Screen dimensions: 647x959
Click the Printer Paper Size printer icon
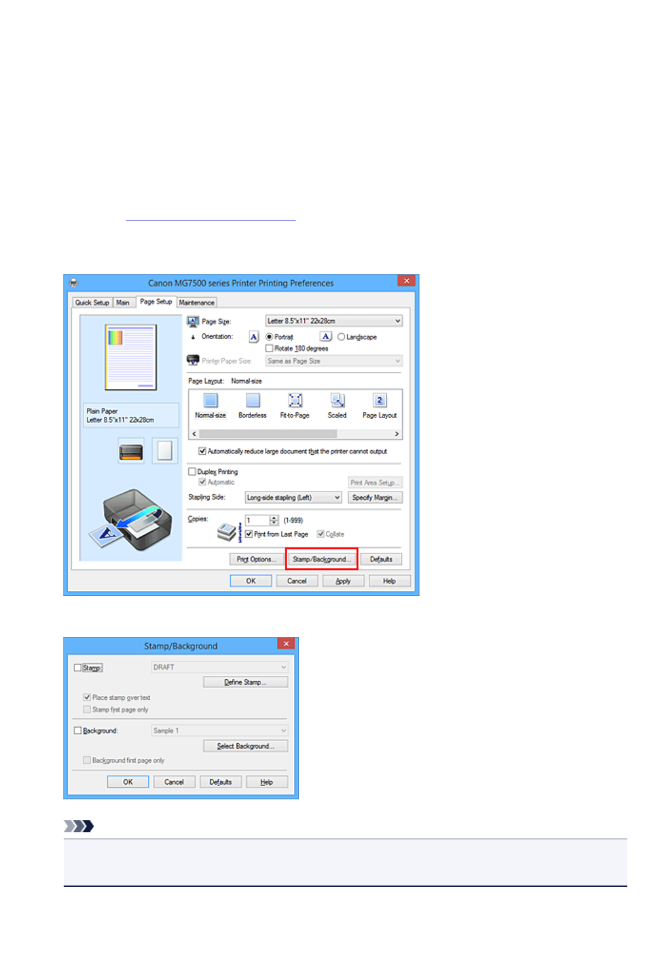(193, 360)
